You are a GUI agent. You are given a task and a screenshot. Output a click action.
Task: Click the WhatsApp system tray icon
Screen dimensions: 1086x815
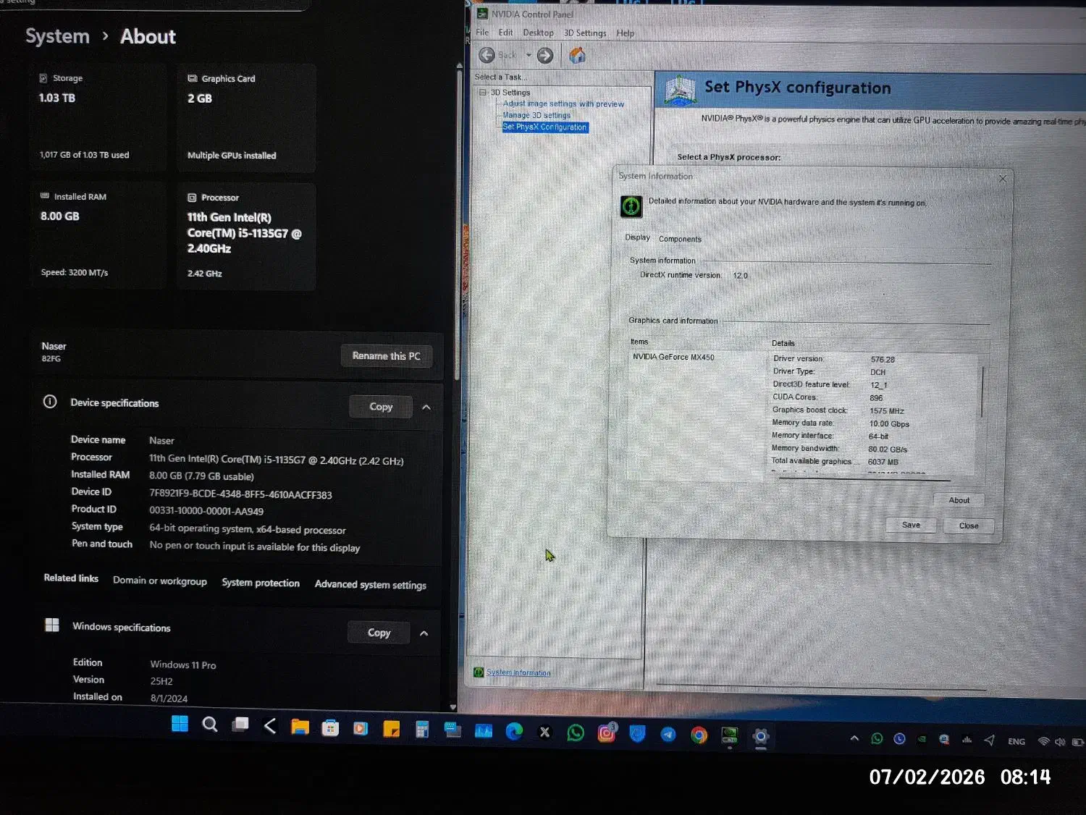[877, 738]
